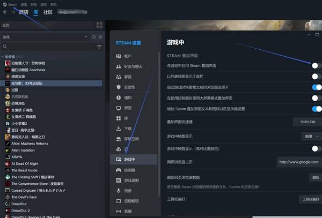Open the Storage (存储空间) settings section

click(134, 139)
